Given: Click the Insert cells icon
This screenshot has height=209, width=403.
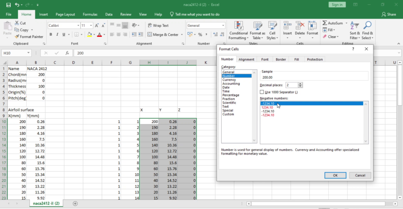Looking at the screenshot, I should pos(287,26).
